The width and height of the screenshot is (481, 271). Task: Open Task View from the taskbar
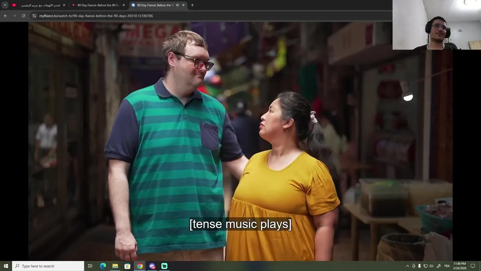90,266
